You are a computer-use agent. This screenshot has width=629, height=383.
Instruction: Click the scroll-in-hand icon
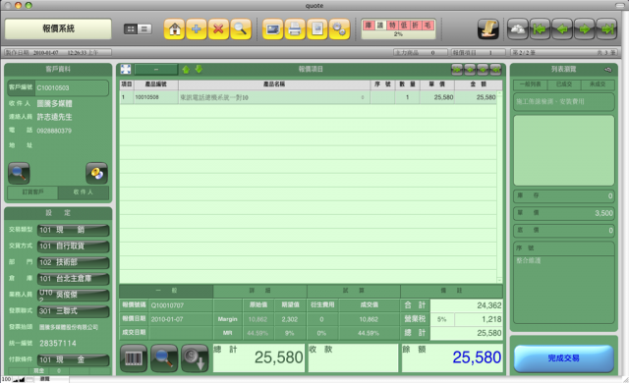(x=488, y=29)
